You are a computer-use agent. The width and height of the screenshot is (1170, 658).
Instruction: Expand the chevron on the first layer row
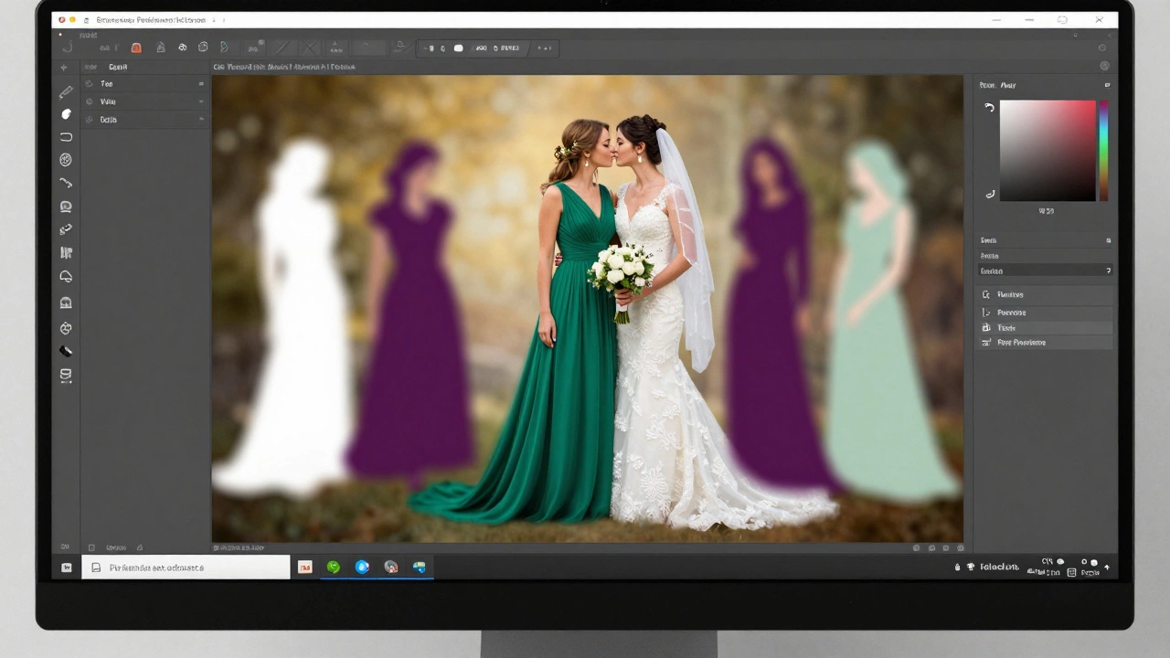200,83
